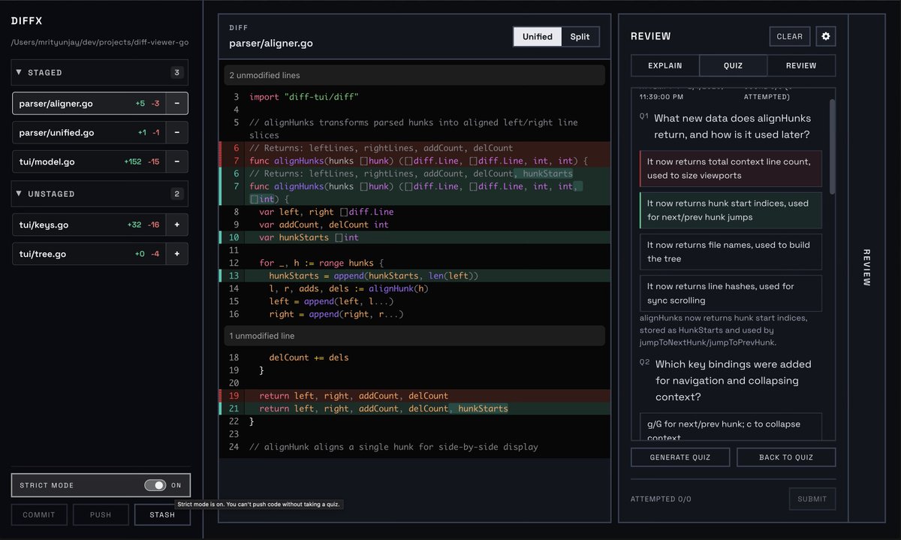Select answer 'returns line hashes'
This screenshot has height=540, width=901.
tap(731, 293)
